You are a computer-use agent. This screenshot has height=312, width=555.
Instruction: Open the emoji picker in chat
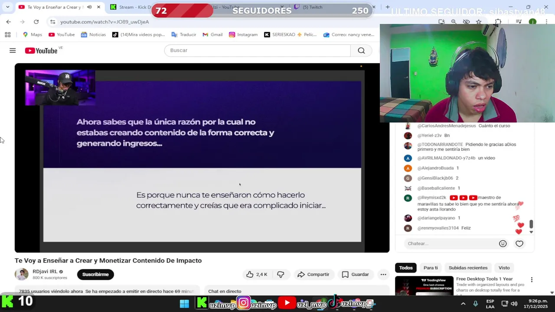(x=503, y=244)
